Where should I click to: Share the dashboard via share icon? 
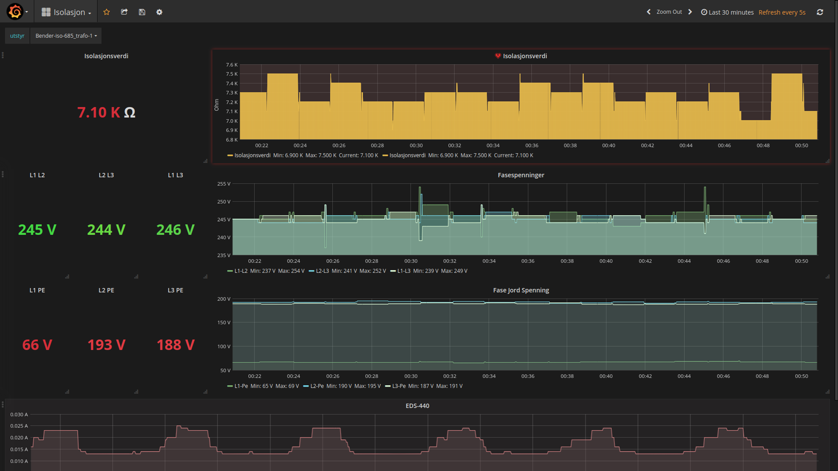pos(124,12)
